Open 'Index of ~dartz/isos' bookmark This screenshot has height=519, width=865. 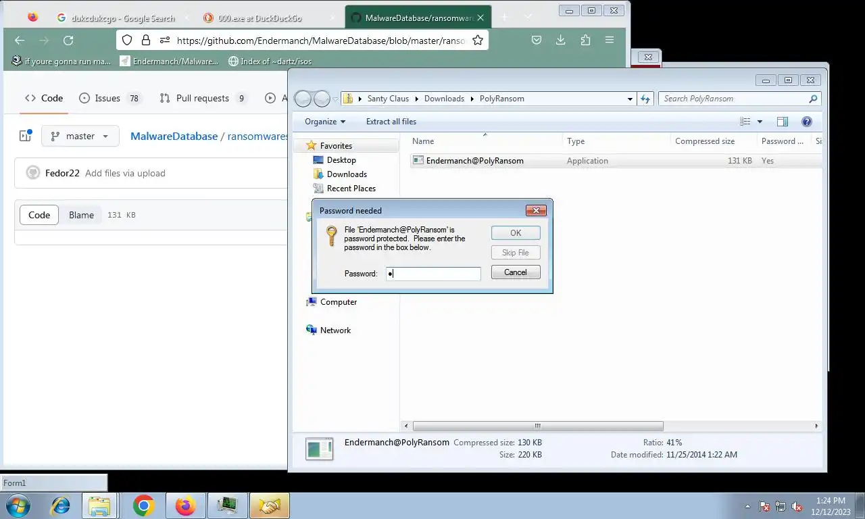(x=270, y=61)
